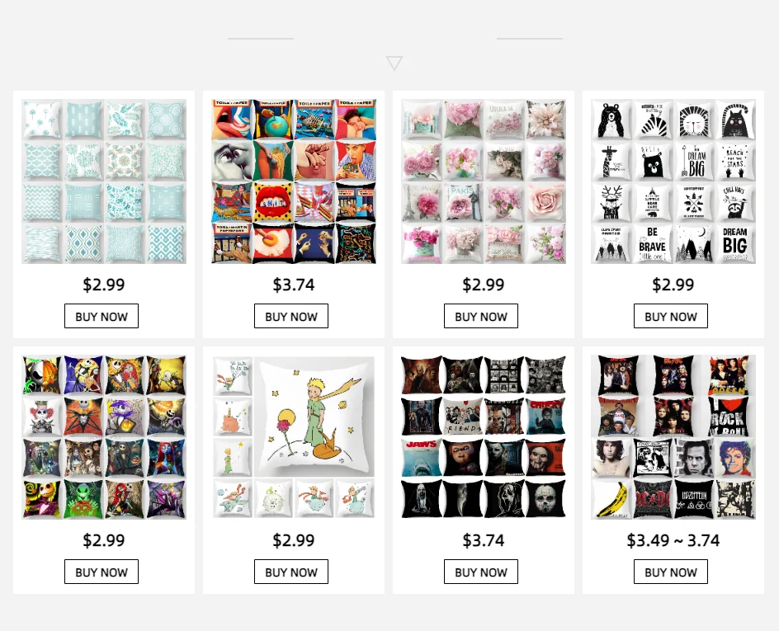Buy the rock band pillows at $3.49 ~ 3.74
This screenshot has width=779, height=631.
671,572
